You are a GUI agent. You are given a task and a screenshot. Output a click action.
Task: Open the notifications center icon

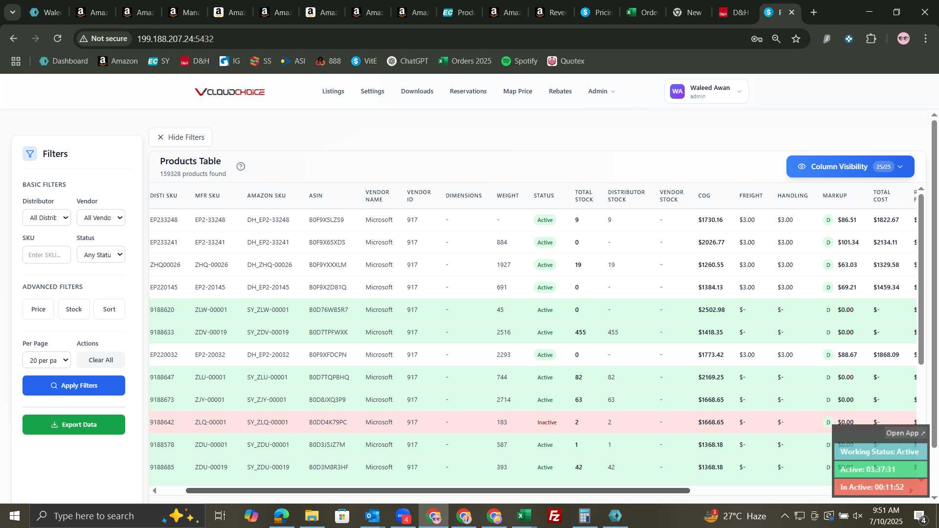click(x=919, y=516)
